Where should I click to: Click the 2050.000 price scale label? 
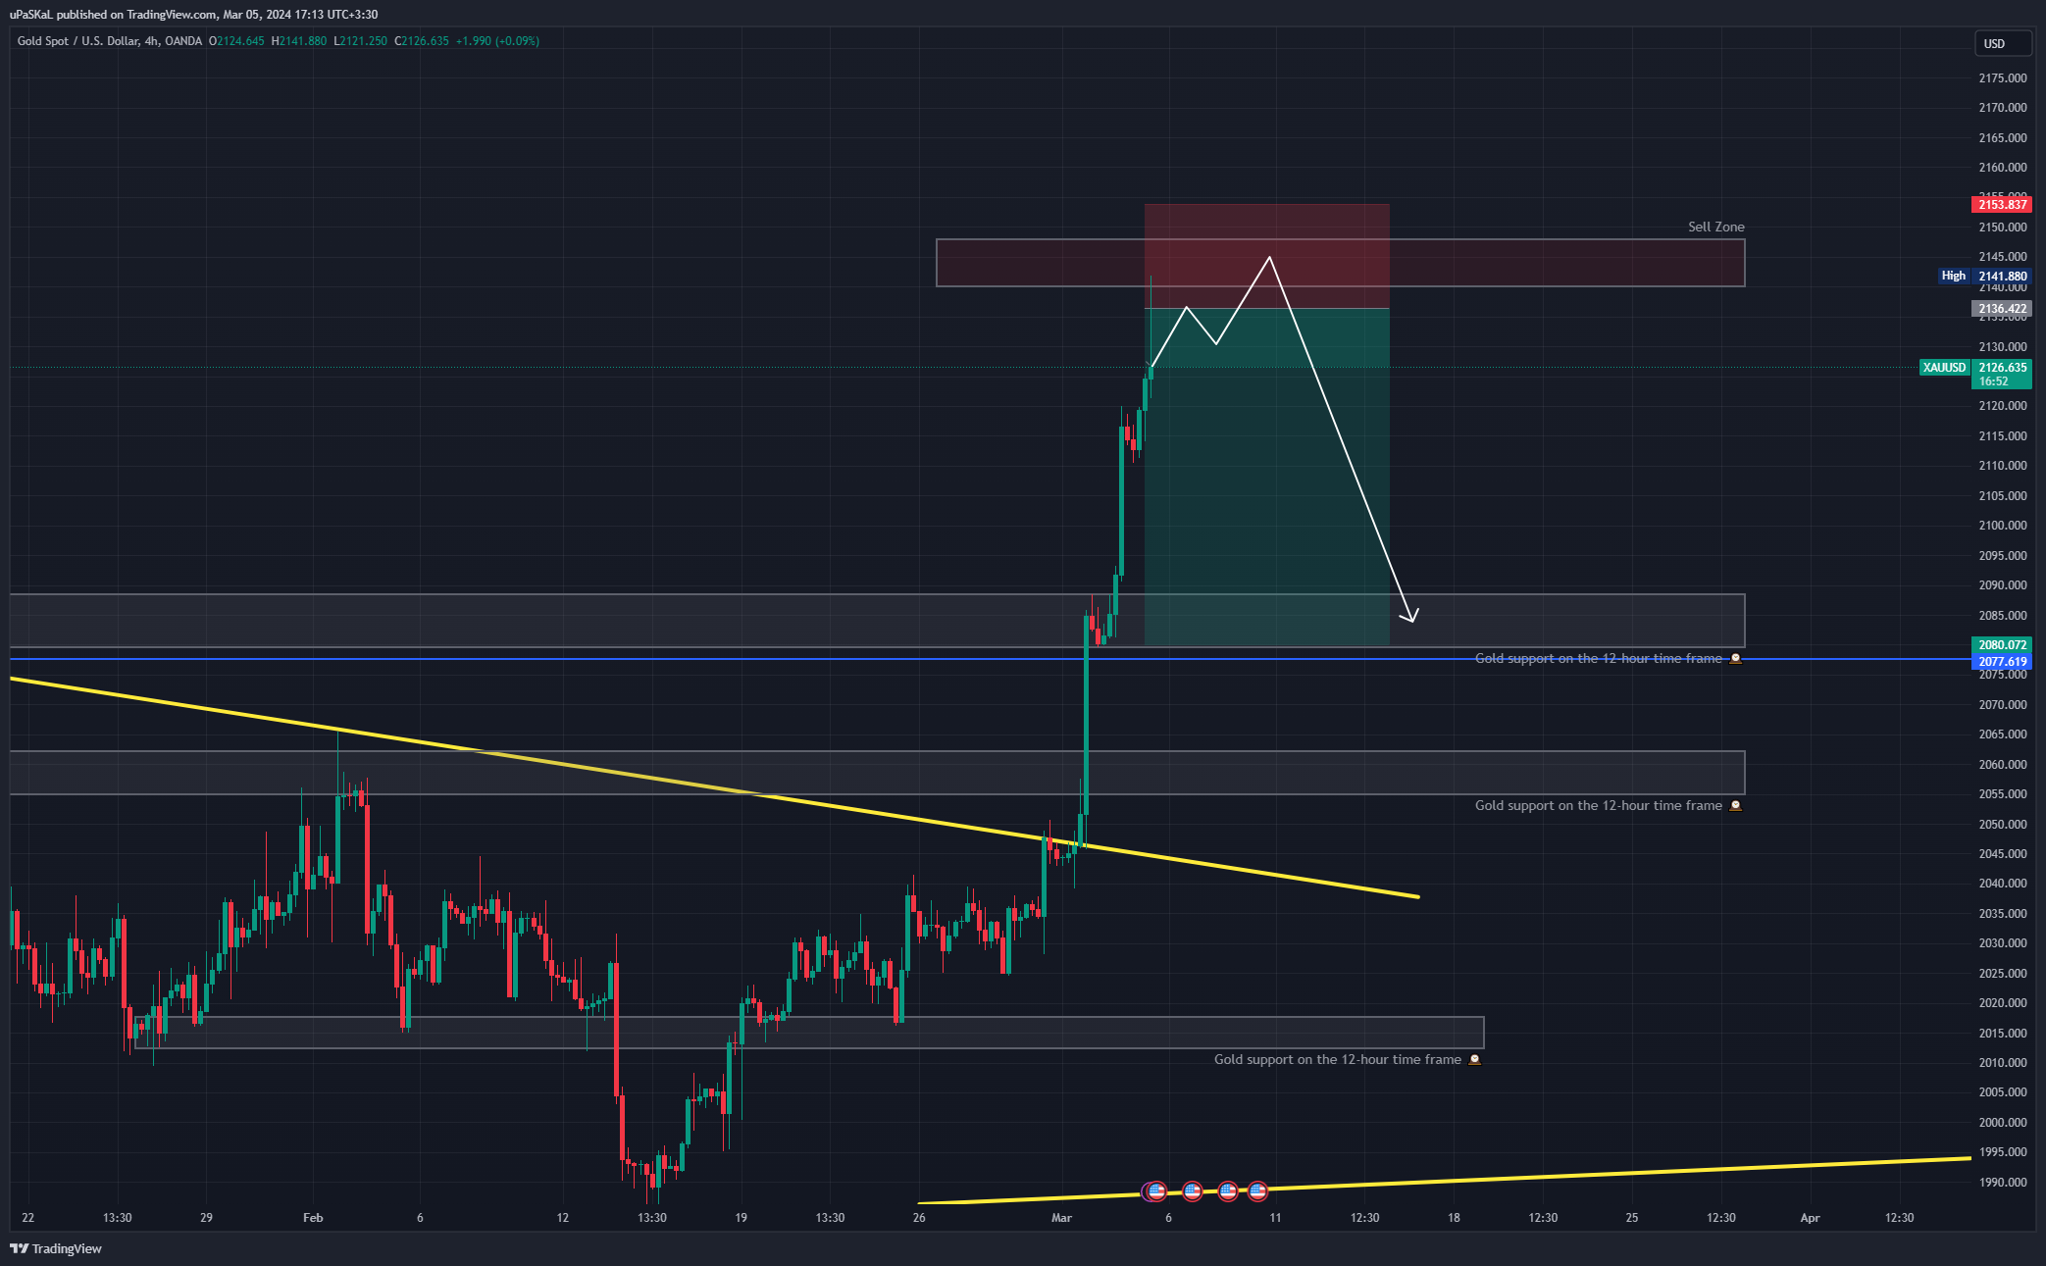point(2003,825)
